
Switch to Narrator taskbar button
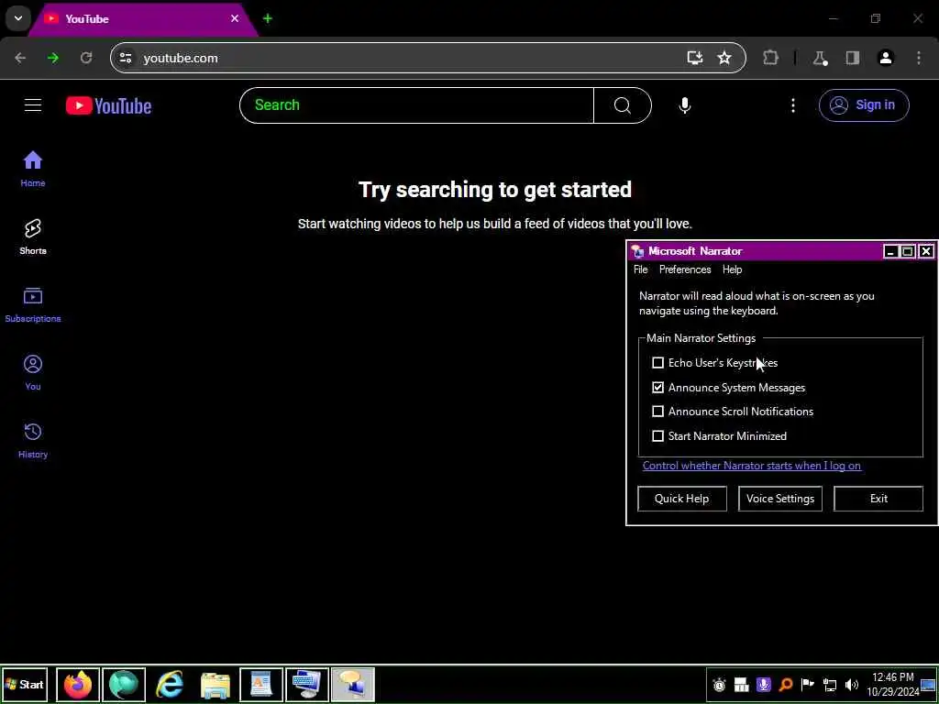tap(353, 684)
